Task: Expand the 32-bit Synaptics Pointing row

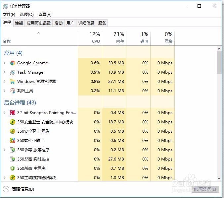Action: (x=4, y=113)
